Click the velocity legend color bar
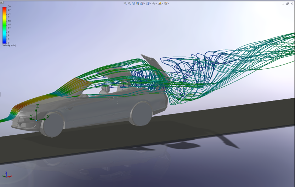295x187 pixels. 4,25
